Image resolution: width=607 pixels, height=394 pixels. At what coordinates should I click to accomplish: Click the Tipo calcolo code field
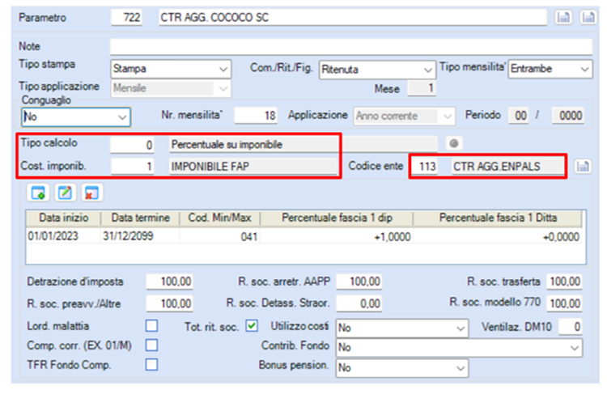pyautogui.click(x=132, y=145)
